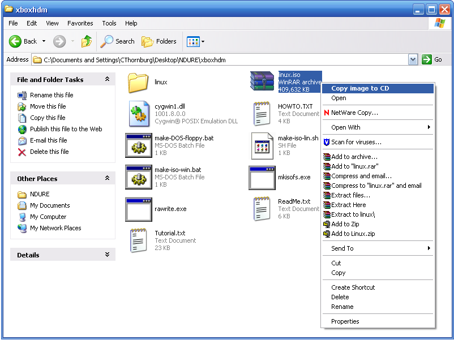454x340 pixels.
Task: Select the linux folder icon
Action: [138, 82]
